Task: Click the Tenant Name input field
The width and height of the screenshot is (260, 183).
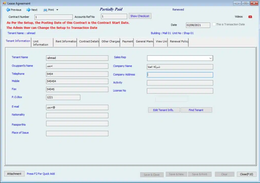Action: click(77, 58)
